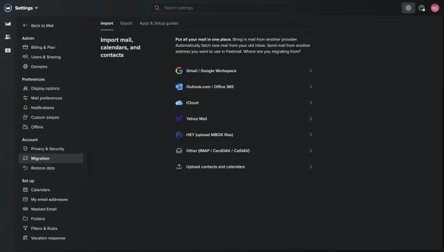
Task: Click the Google logo icon
Action: tap(179, 71)
